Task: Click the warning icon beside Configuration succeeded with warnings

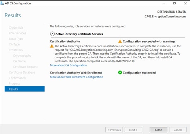Action: (120, 41)
